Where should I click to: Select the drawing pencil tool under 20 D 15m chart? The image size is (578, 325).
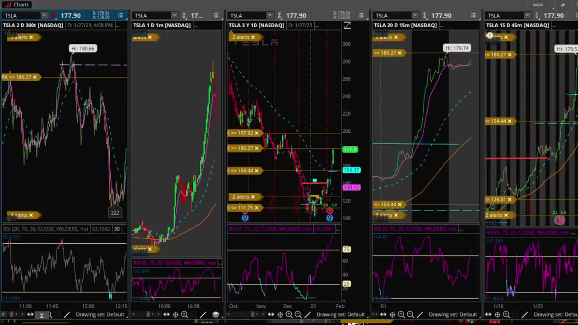click(x=420, y=315)
